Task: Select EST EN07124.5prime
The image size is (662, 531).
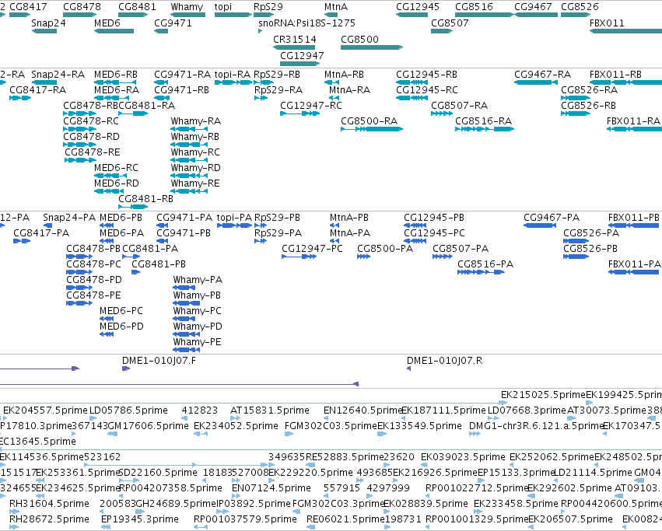Action: (271, 488)
